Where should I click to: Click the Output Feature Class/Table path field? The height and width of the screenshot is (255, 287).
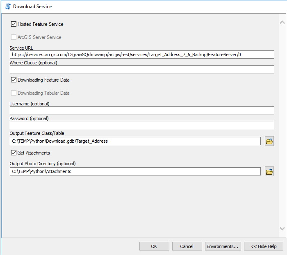[135, 141]
